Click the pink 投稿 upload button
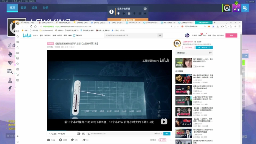 pyautogui.click(x=231, y=35)
